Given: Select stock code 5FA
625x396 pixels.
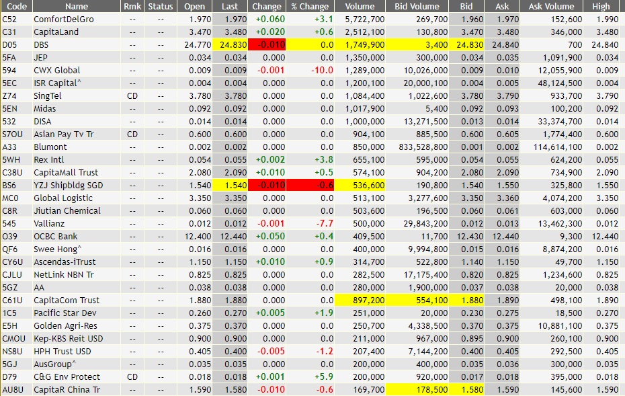Looking at the screenshot, I should click(9, 57).
